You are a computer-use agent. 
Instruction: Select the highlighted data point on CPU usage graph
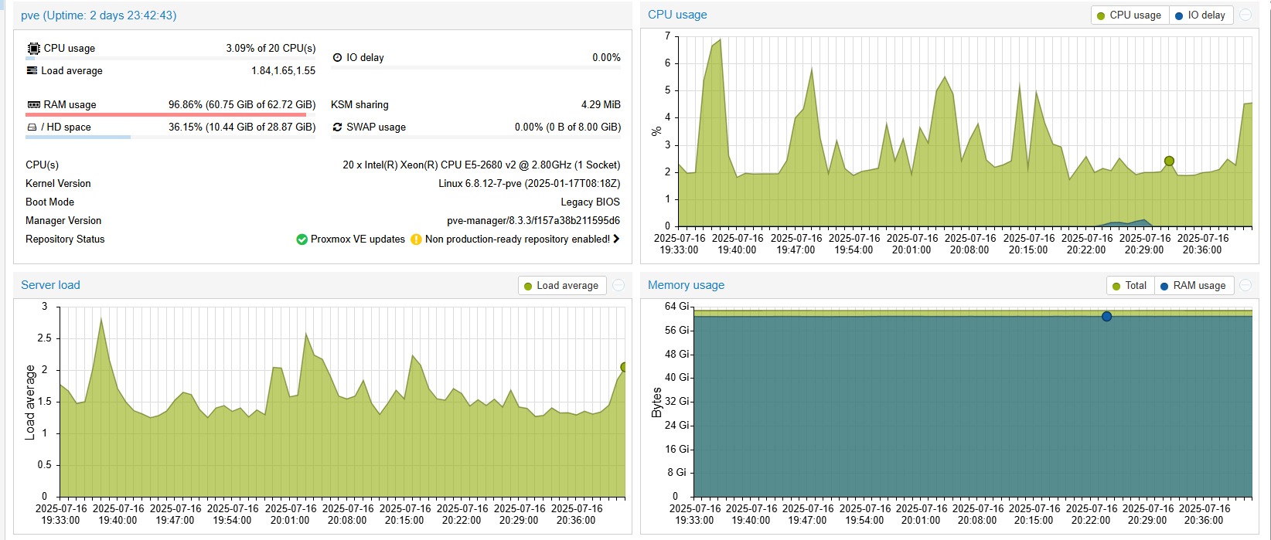1169,161
